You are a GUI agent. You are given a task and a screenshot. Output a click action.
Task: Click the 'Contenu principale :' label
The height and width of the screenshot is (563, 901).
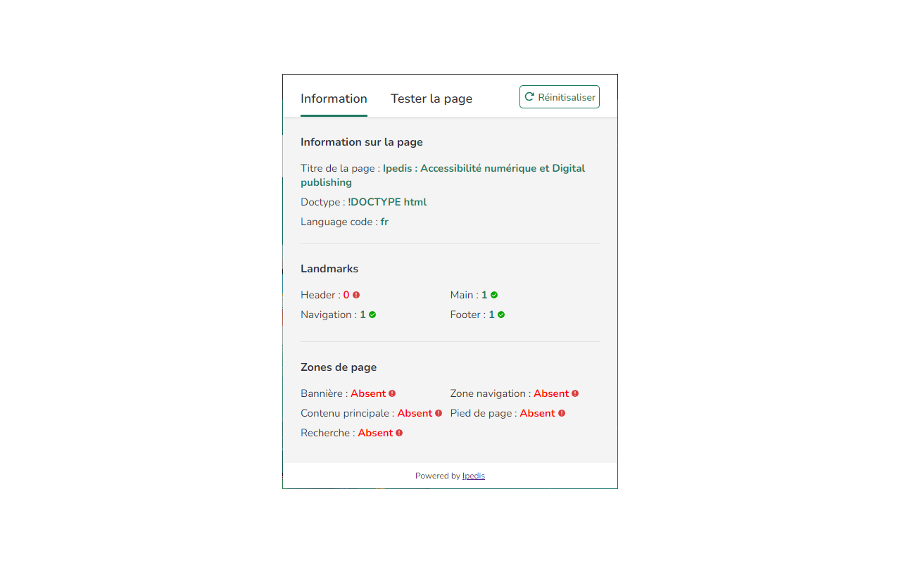[348, 413]
